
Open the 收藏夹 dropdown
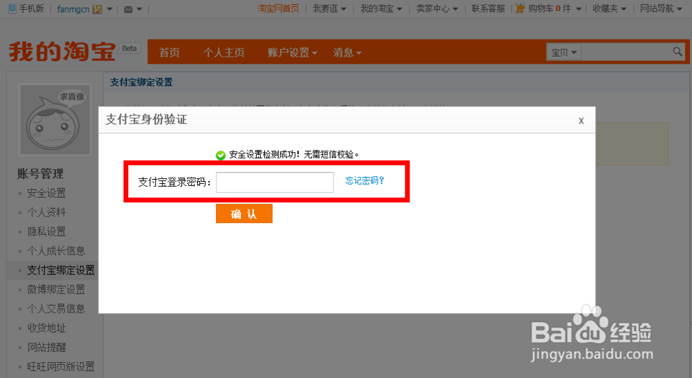[610, 8]
